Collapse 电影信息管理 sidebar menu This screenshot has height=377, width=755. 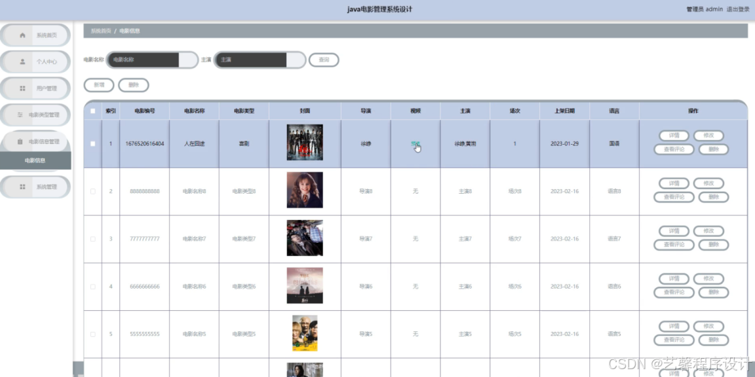35,141
